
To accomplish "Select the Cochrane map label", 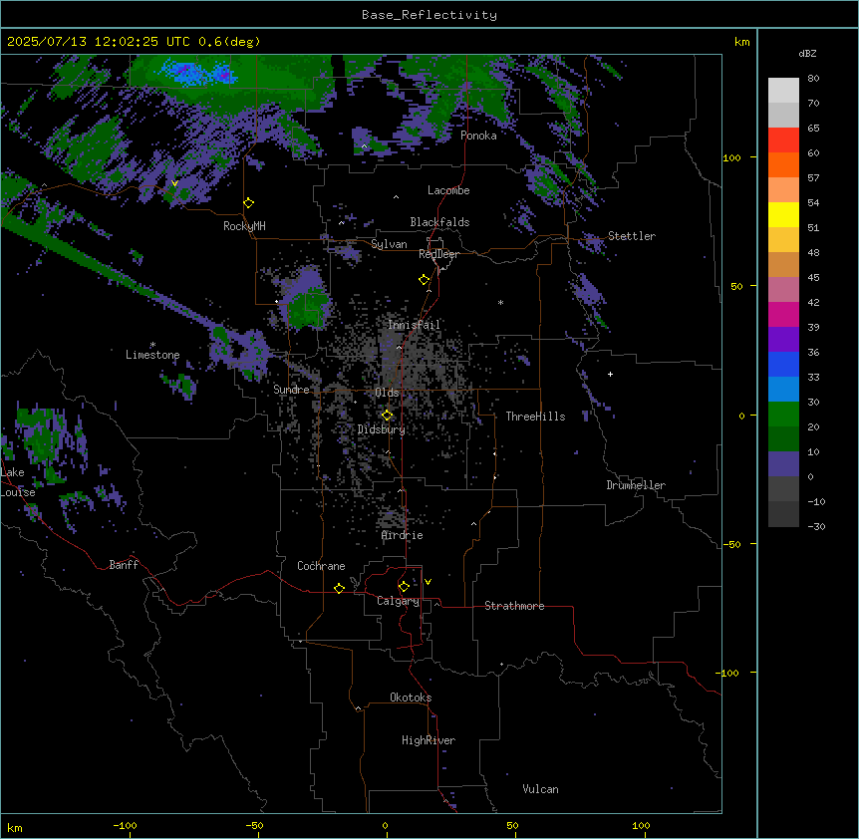I will point(321,566).
